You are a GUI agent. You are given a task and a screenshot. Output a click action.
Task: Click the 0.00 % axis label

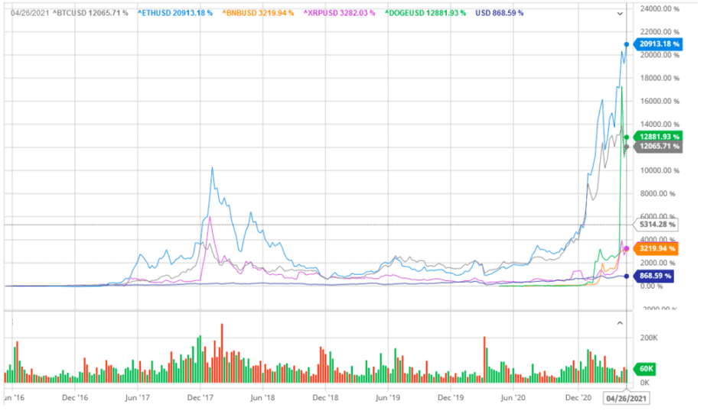652,286
